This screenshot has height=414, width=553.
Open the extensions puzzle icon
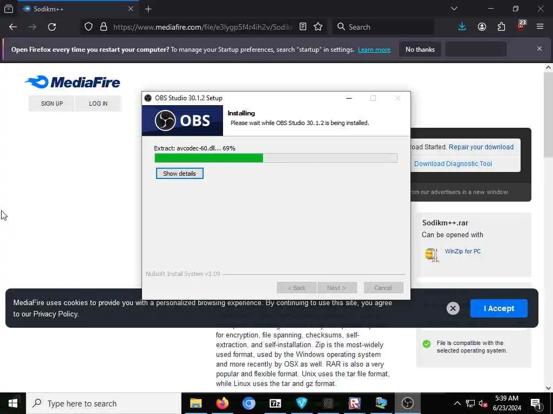(x=501, y=27)
